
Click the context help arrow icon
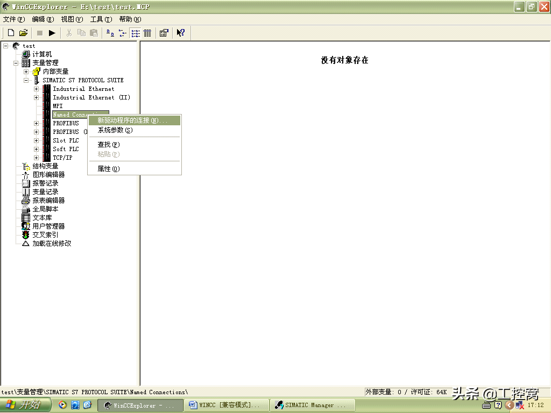point(181,33)
